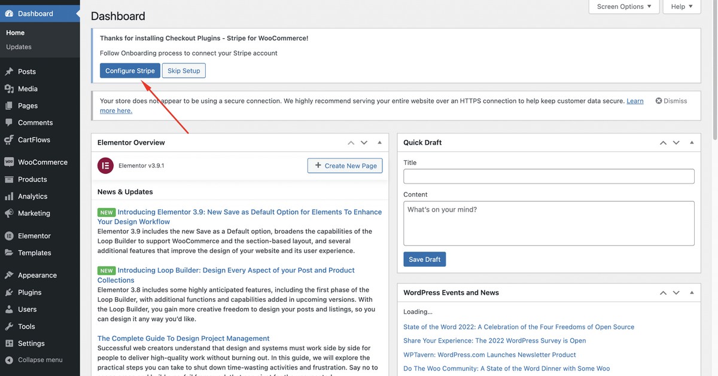Click the Marketing megaphone icon

click(x=9, y=213)
